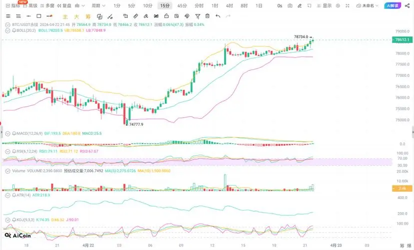
Task: Click the trend line with pencil icon
Action: 110,16
